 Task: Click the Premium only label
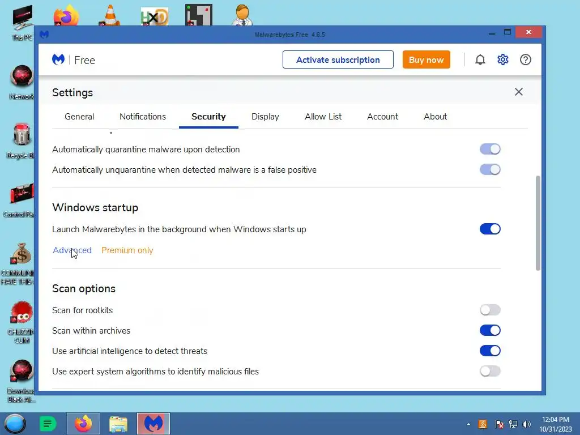(127, 250)
